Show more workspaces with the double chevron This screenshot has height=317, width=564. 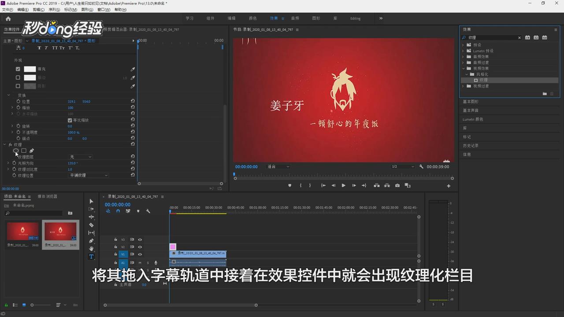pos(381,18)
